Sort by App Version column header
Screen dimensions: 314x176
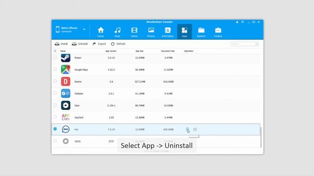click(x=111, y=51)
